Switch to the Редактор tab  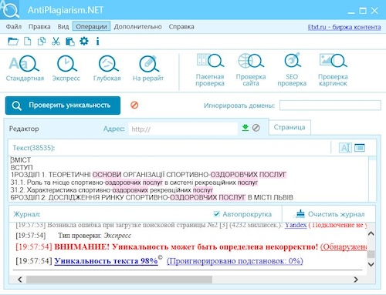pyautogui.click(x=24, y=129)
